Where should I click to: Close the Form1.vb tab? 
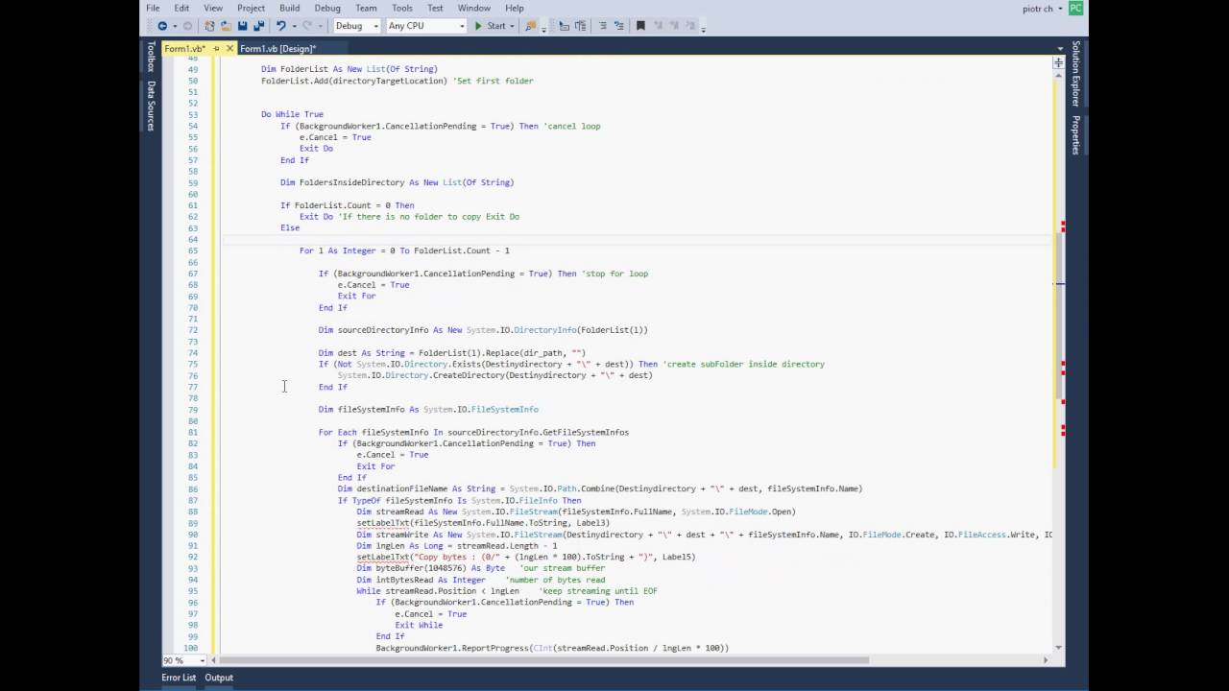coord(230,48)
